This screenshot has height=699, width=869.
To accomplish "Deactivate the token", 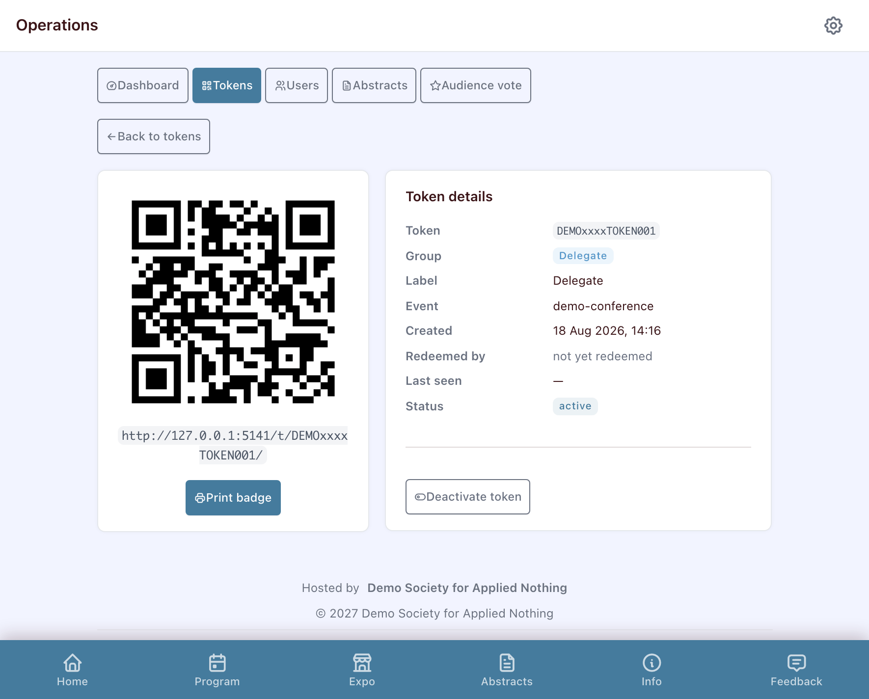I will (x=468, y=497).
